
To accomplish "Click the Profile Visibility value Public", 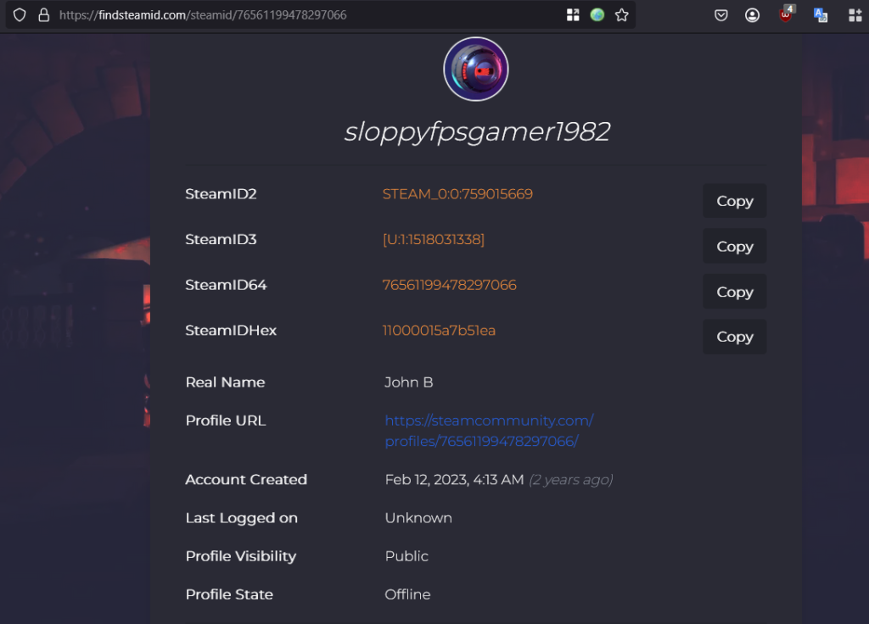I will point(406,556).
